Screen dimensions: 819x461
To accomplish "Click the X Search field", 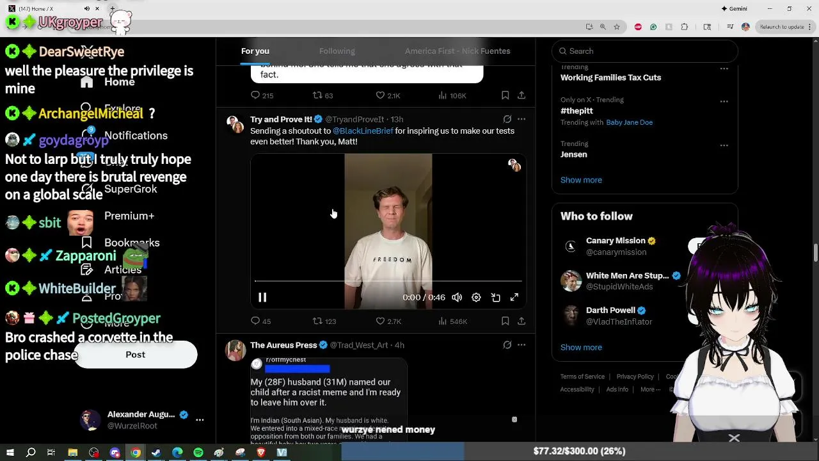I will pyautogui.click(x=645, y=51).
